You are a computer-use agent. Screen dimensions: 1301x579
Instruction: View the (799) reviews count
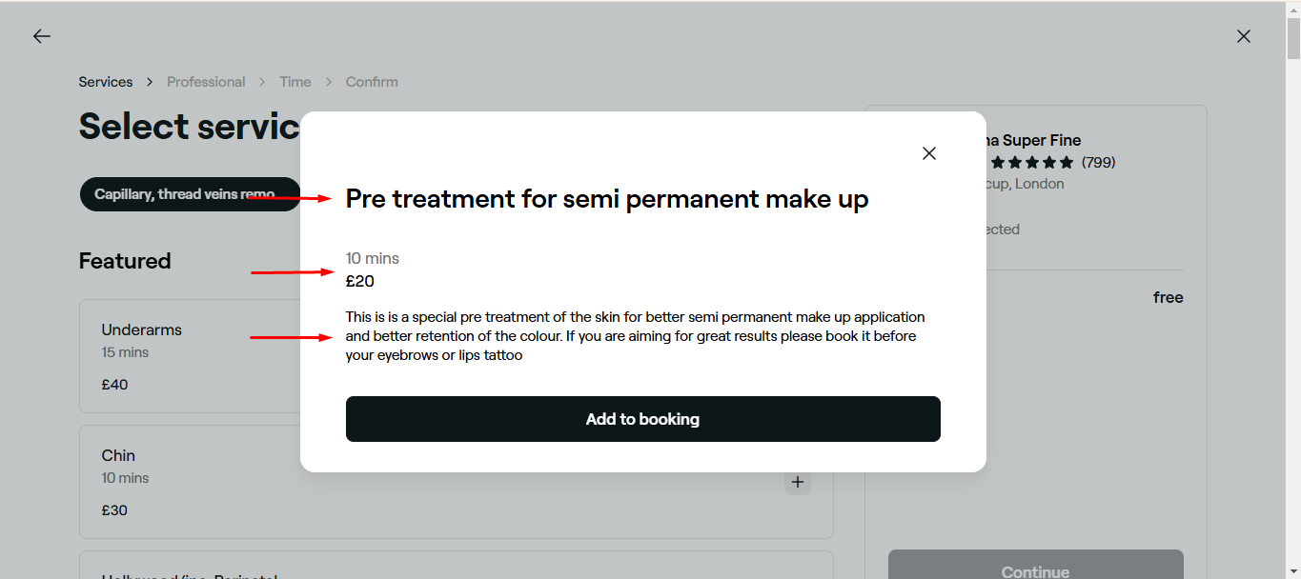tap(1098, 163)
